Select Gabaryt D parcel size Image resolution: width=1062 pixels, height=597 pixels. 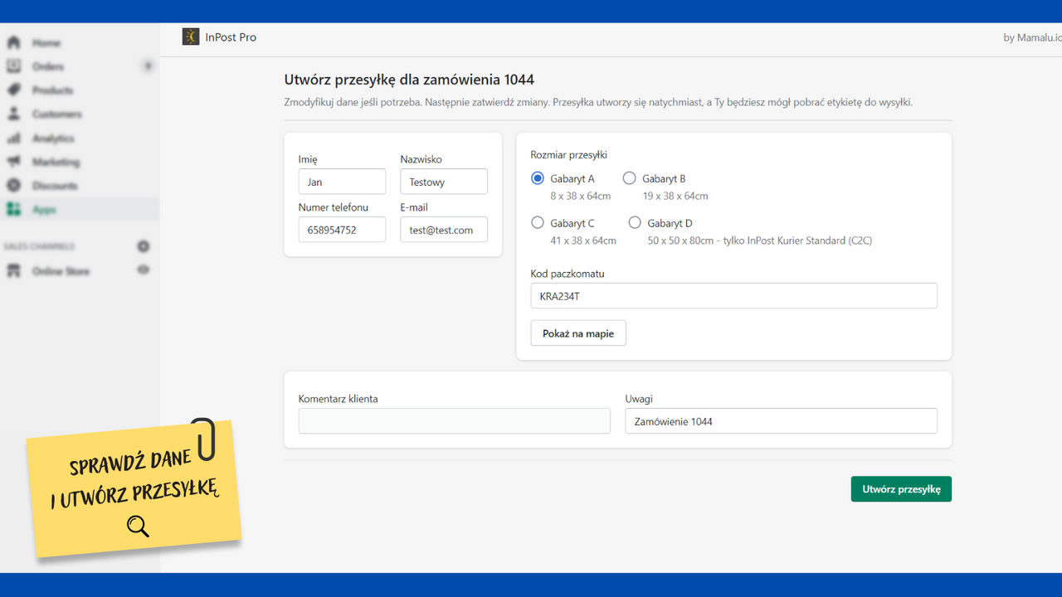coord(635,223)
